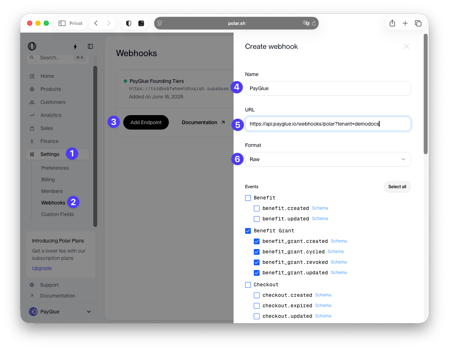Image resolution: width=449 pixels, height=350 pixels.
Task: Reload the page with refresh icon
Action: point(314,23)
